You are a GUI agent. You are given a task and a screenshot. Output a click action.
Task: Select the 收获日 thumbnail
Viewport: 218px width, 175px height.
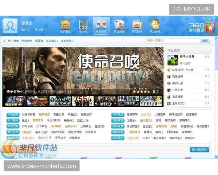(105, 101)
